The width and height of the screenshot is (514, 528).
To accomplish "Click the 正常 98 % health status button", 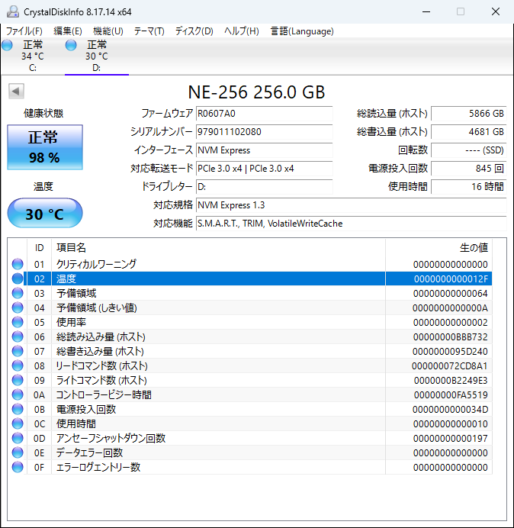I will coord(45,147).
